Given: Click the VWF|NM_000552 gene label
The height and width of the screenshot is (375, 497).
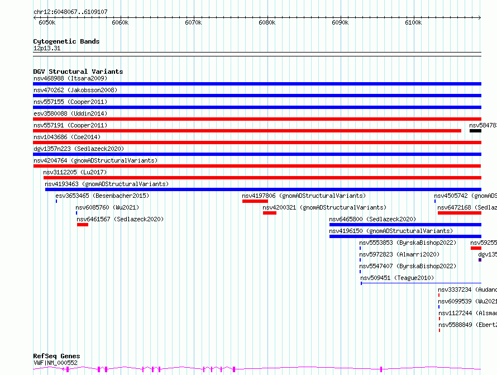Looking at the screenshot, I should 55,363.
